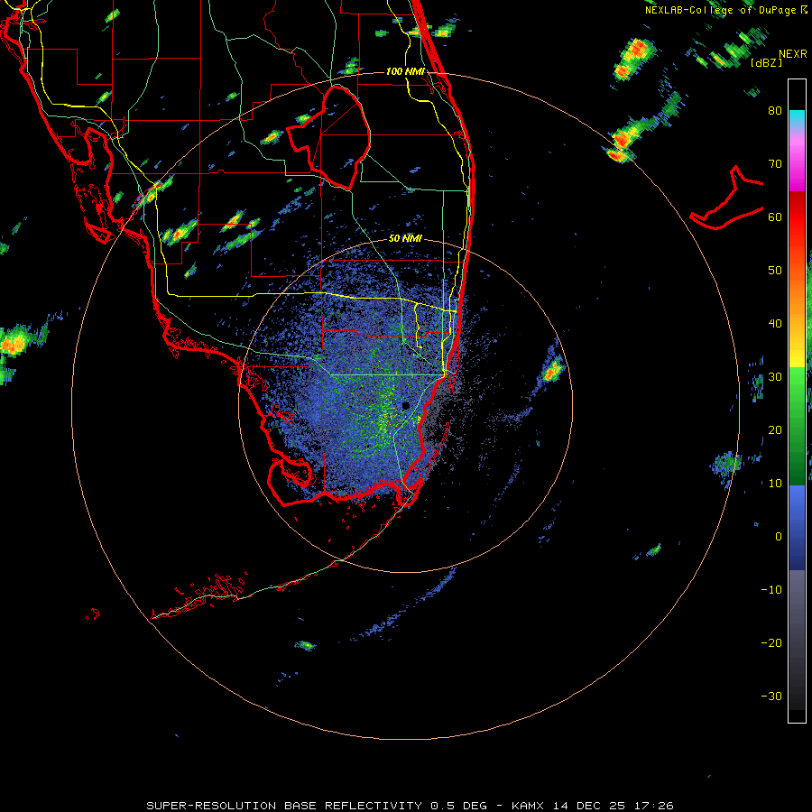The width and height of the screenshot is (812, 812).
Task: Click the 50 value on the dBZ scale
Action: click(775, 271)
